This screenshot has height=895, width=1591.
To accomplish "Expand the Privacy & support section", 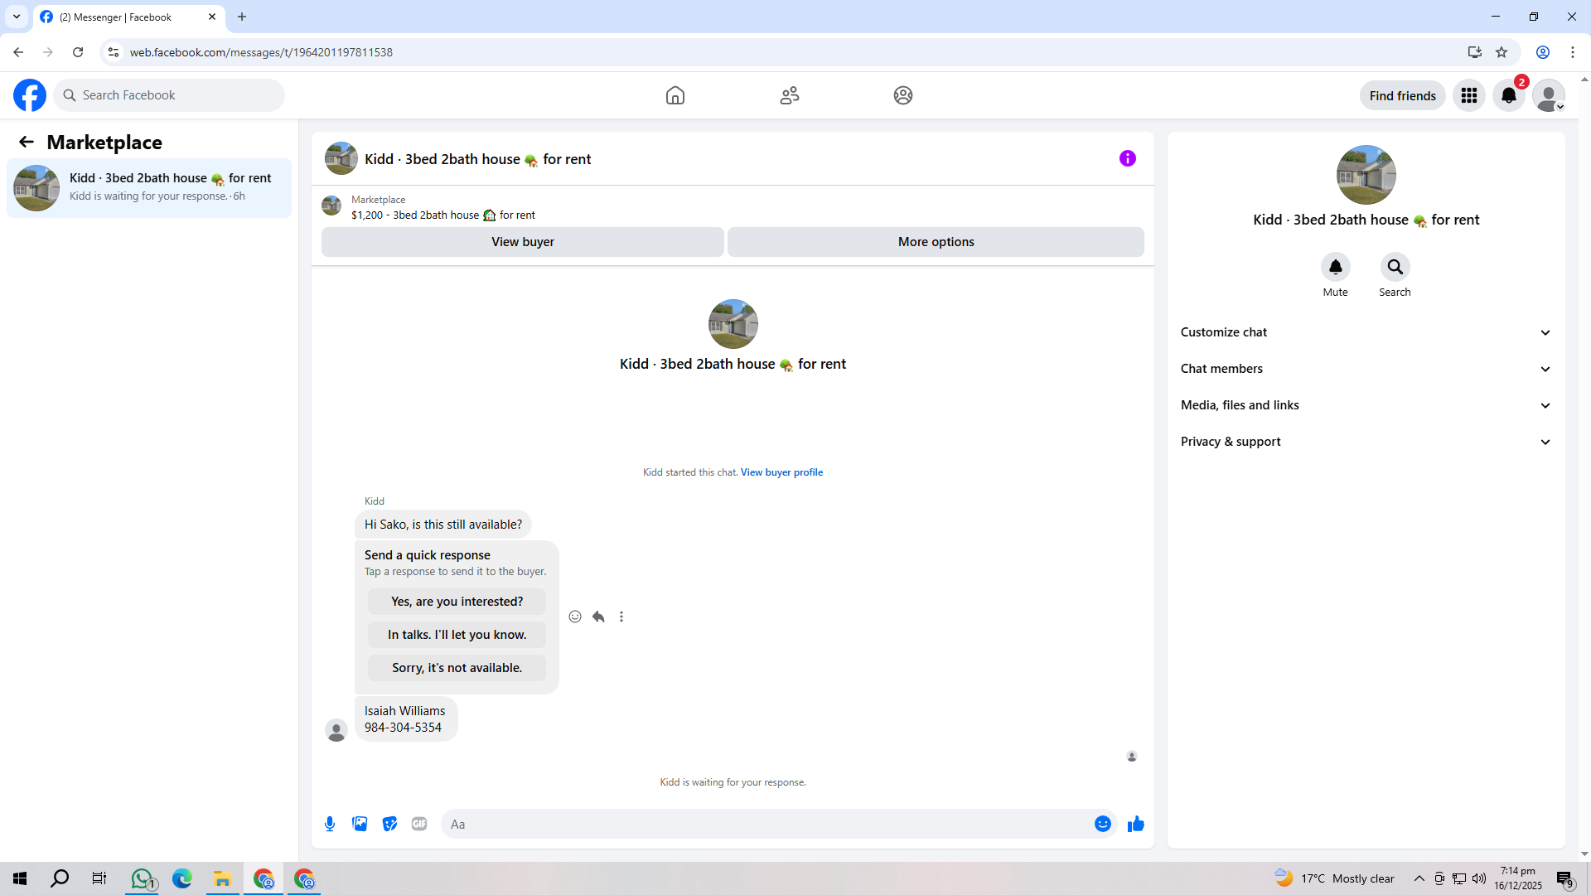I will [x=1366, y=442].
